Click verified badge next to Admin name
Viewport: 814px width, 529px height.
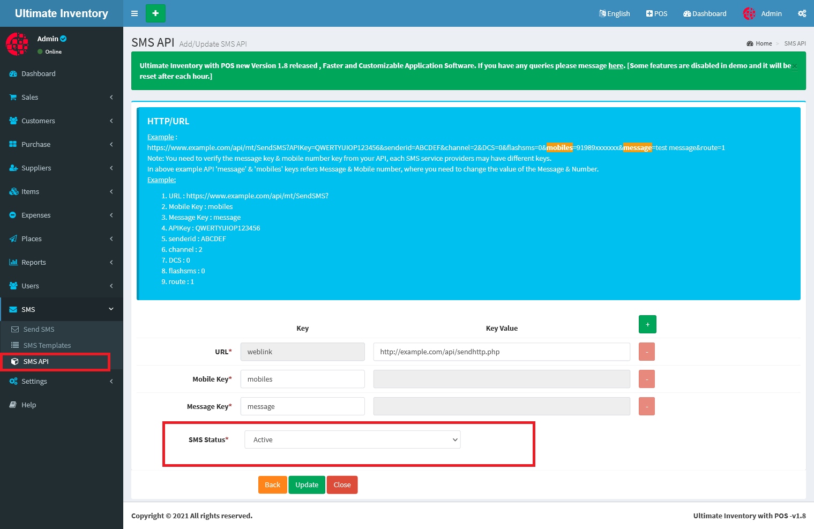pyautogui.click(x=63, y=39)
